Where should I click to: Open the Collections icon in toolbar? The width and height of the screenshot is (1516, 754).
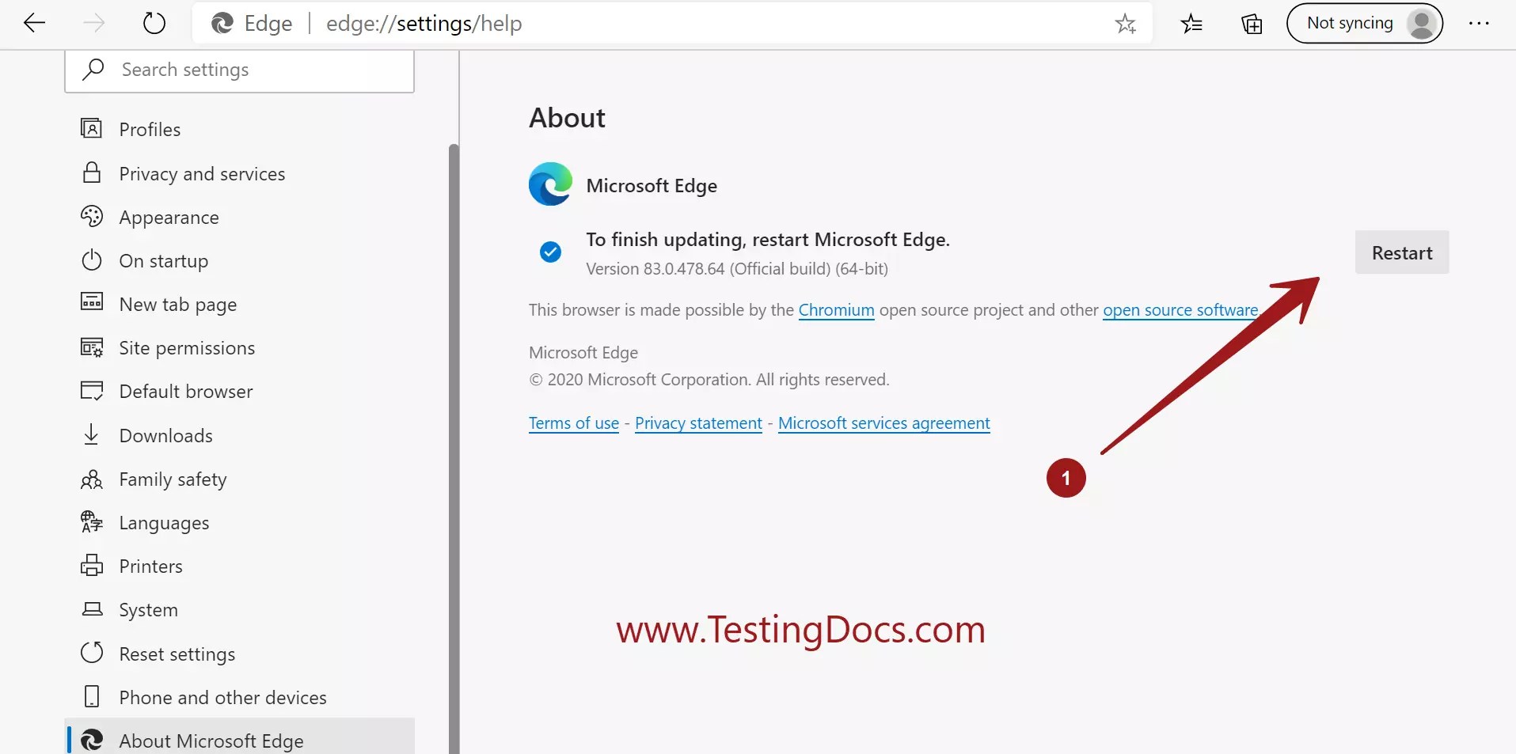1251,23
